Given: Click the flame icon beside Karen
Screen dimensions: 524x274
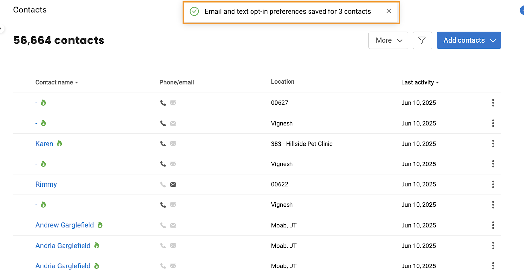Looking at the screenshot, I should tap(59, 143).
